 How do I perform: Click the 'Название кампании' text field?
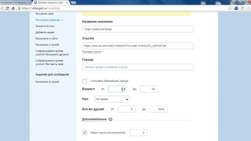[138, 29]
